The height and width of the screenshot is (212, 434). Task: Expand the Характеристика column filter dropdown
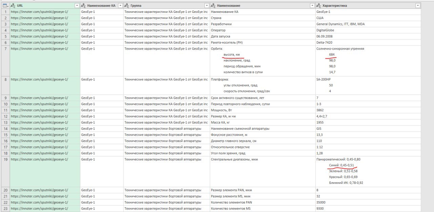[417, 6]
